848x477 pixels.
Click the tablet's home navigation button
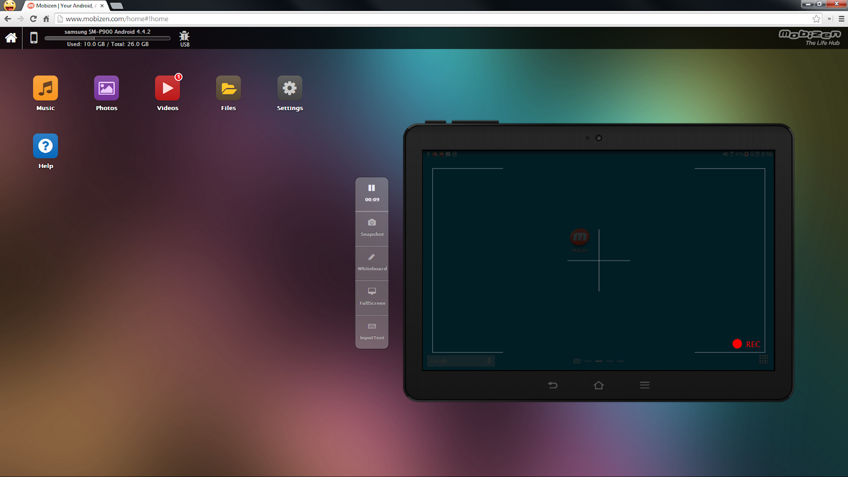598,385
